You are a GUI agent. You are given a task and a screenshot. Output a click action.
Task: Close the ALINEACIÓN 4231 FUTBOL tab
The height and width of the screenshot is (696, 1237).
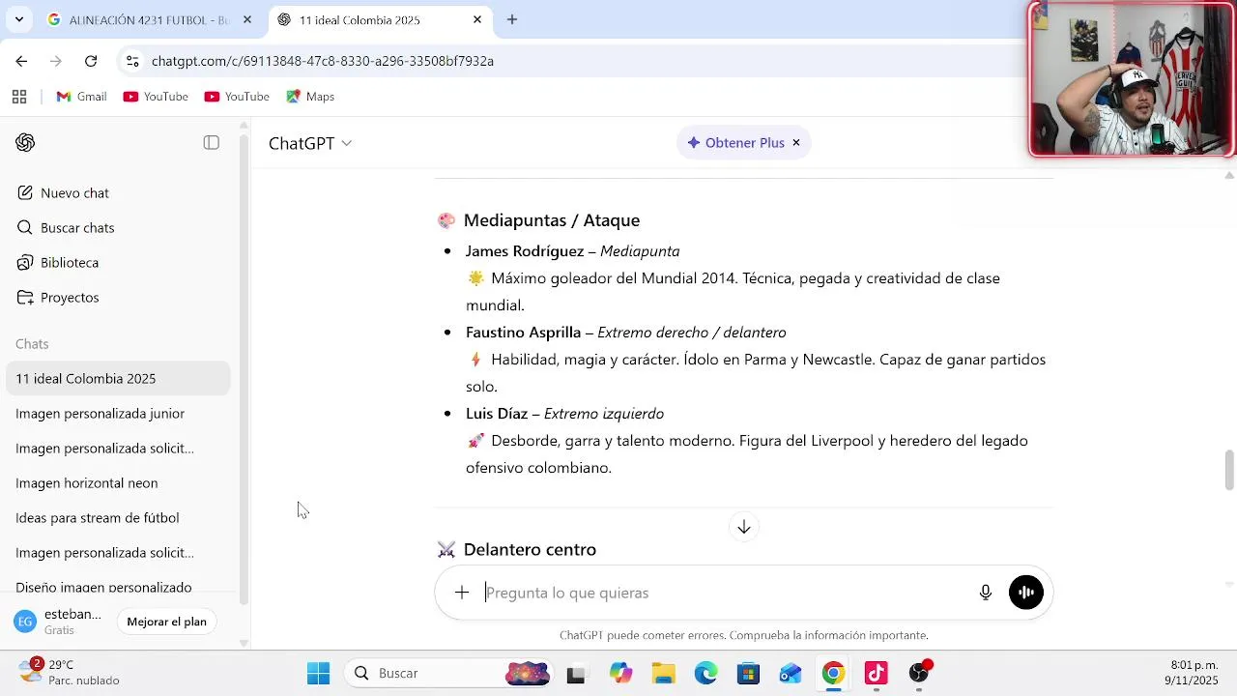tap(247, 19)
